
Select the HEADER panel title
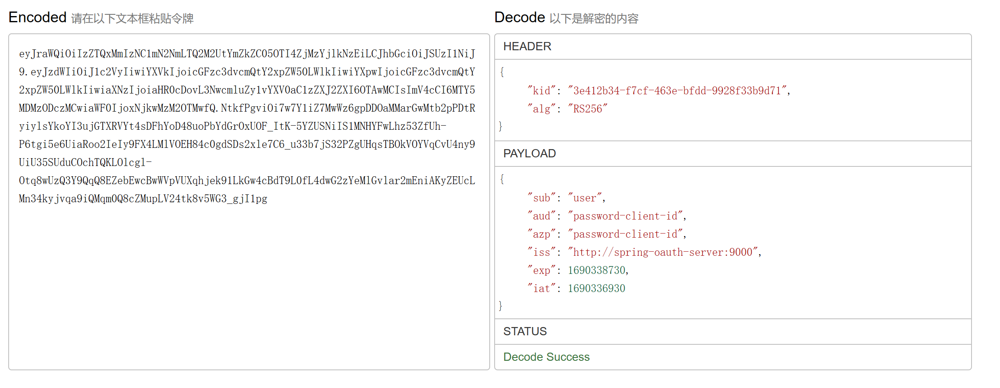pyautogui.click(x=527, y=47)
